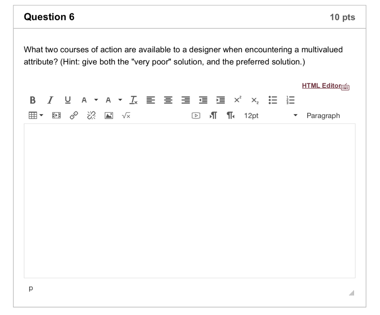Switch to the HTML Editor
This screenshot has width=380, height=315.
coord(321,86)
